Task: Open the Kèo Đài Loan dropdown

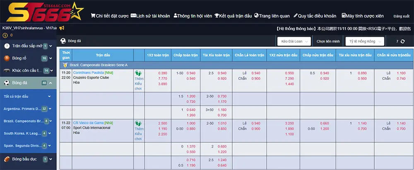Action: coord(294,41)
